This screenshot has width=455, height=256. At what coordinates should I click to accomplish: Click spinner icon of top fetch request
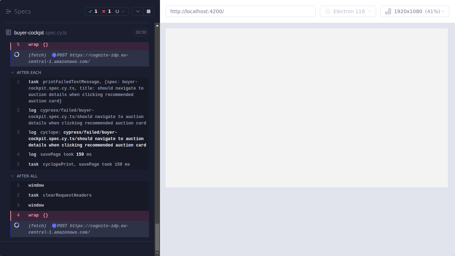click(x=17, y=54)
